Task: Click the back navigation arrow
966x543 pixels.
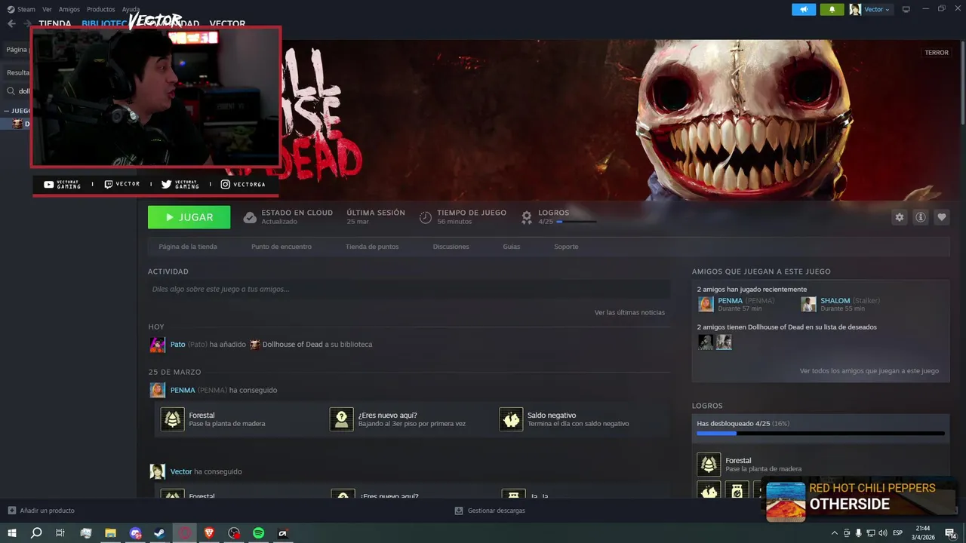Action: tap(11, 23)
